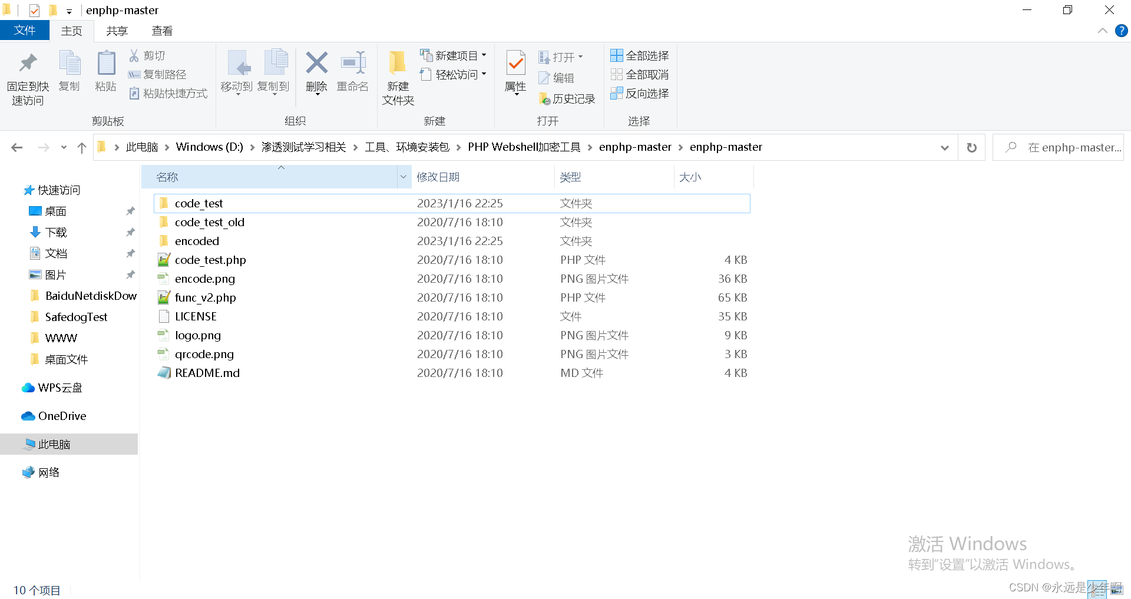Click Copy path (复制路径)

click(157, 74)
